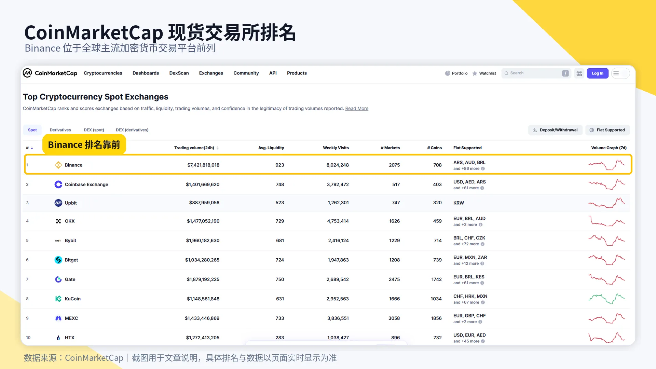This screenshot has height=369, width=656.
Task: Click the # Coins column header
Action: click(434, 148)
